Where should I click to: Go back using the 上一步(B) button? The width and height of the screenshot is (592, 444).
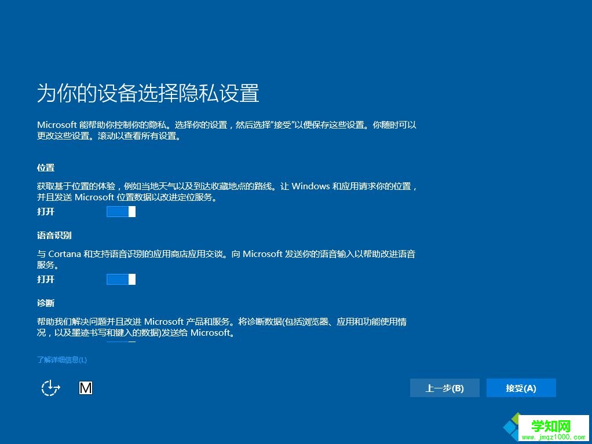[444, 388]
